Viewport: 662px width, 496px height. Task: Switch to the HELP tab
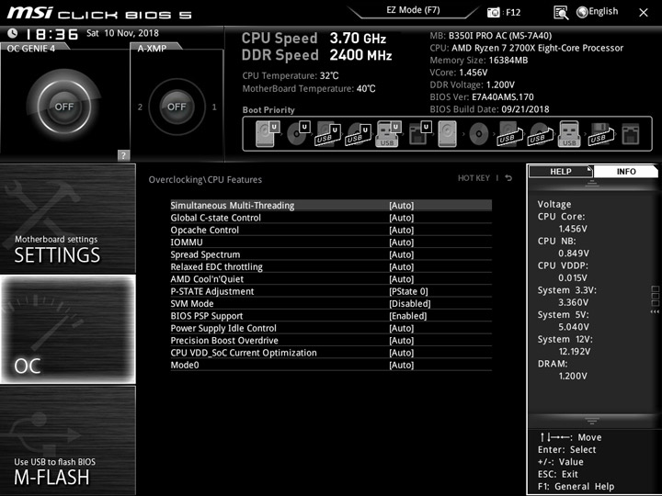(561, 171)
